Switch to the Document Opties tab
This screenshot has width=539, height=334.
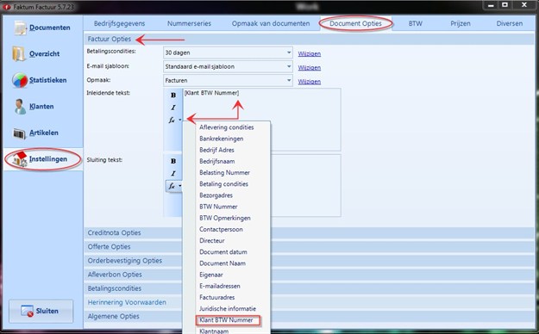[x=355, y=24]
